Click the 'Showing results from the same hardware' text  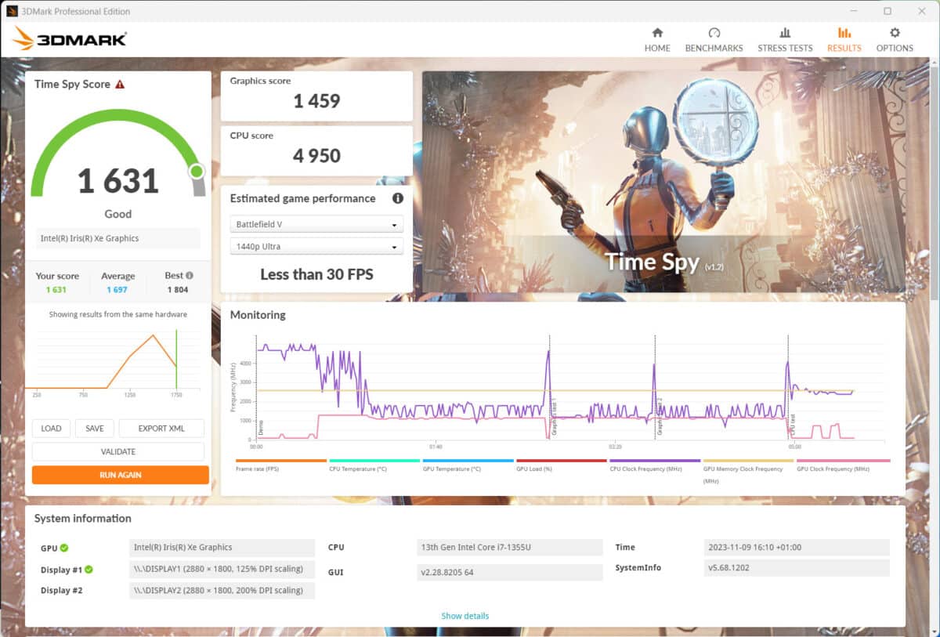point(118,314)
